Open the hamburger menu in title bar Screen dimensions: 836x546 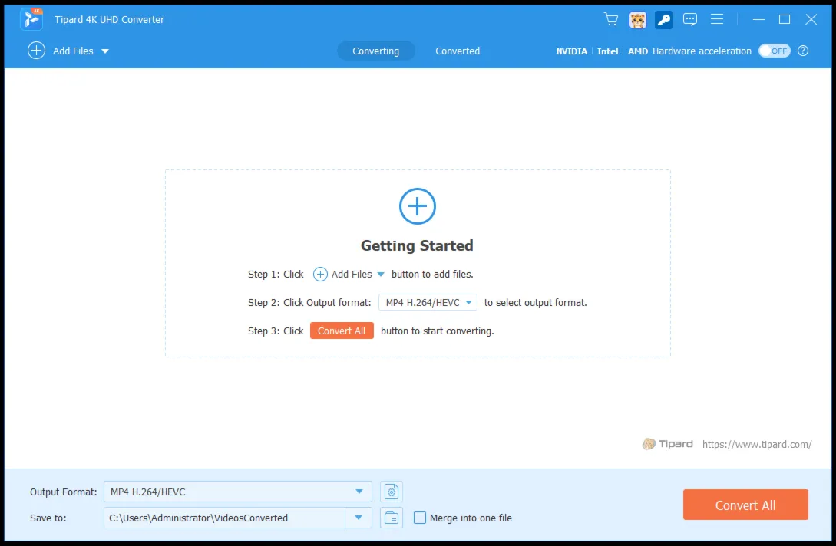click(717, 19)
